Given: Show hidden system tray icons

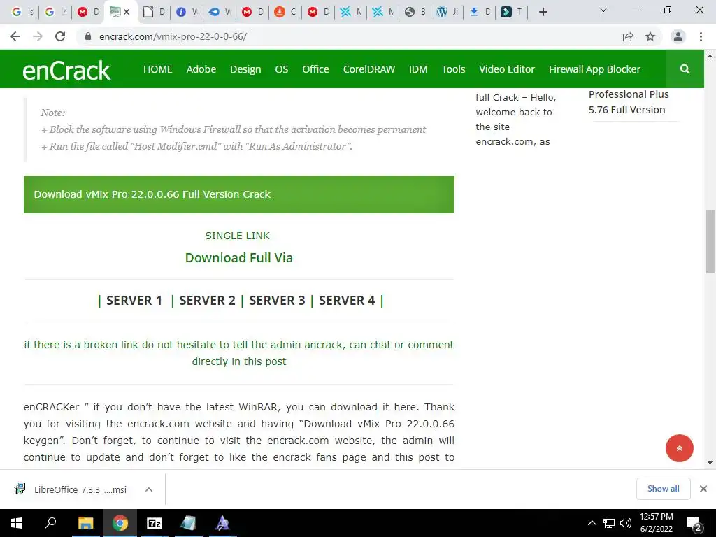Looking at the screenshot, I should click(592, 523).
